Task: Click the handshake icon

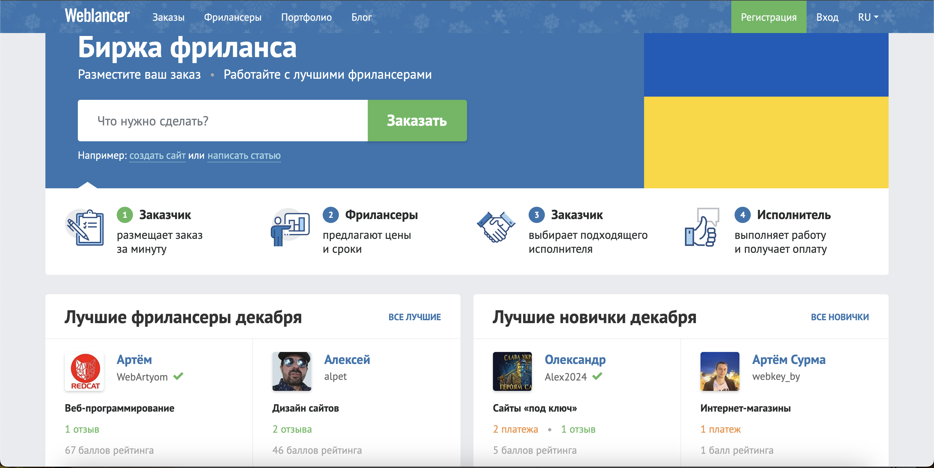Action: click(496, 227)
